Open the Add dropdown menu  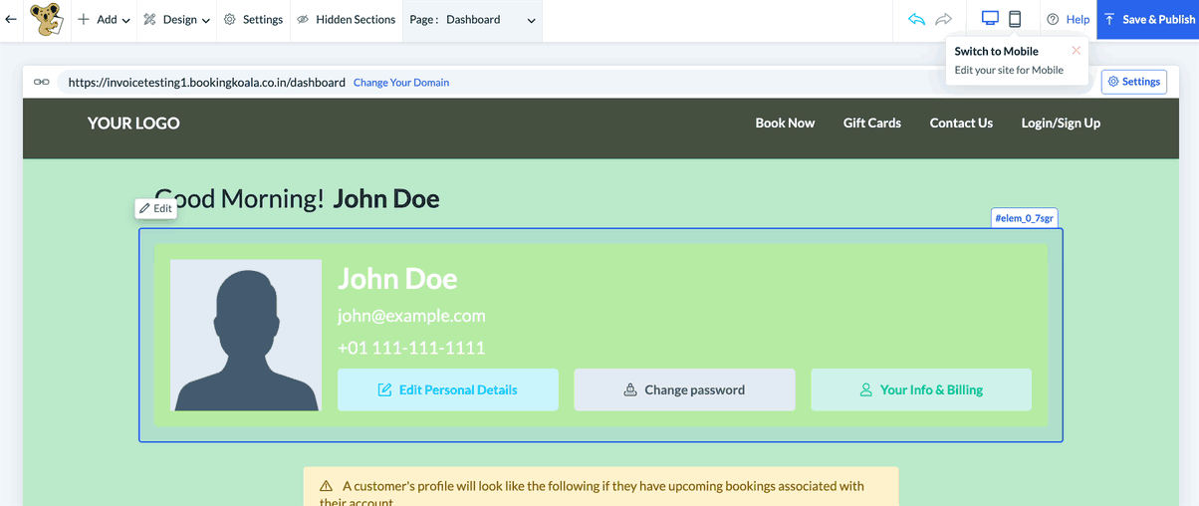[104, 20]
